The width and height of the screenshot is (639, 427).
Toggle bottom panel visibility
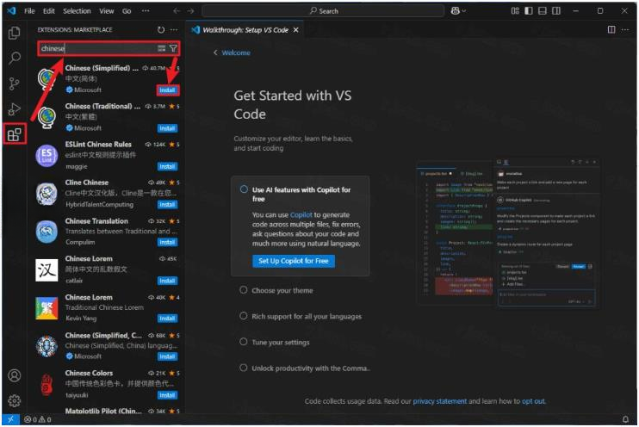[x=543, y=11]
